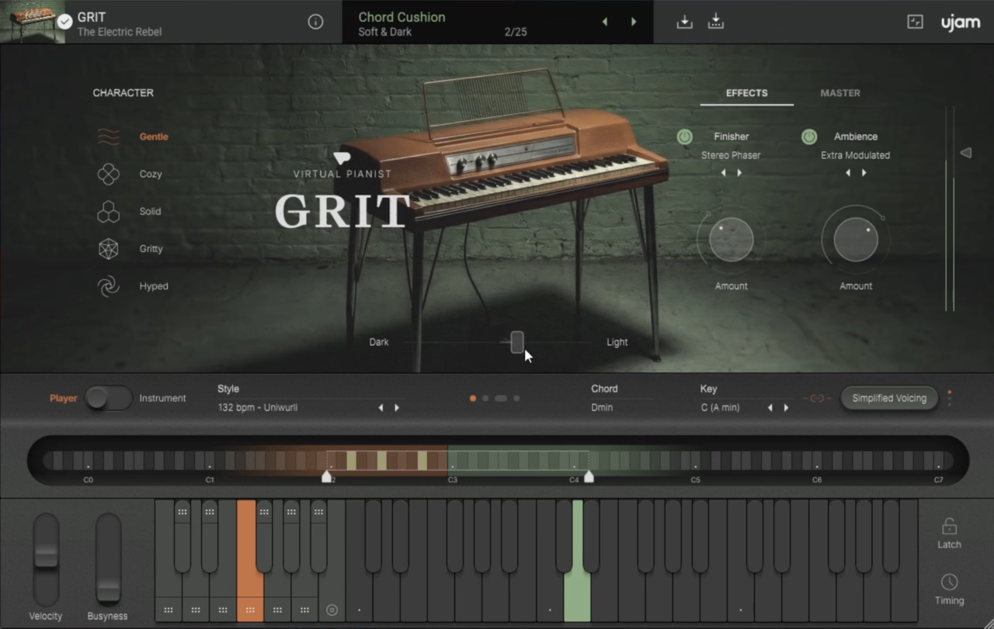
Task: Select the Gritty character icon
Action: (108, 249)
